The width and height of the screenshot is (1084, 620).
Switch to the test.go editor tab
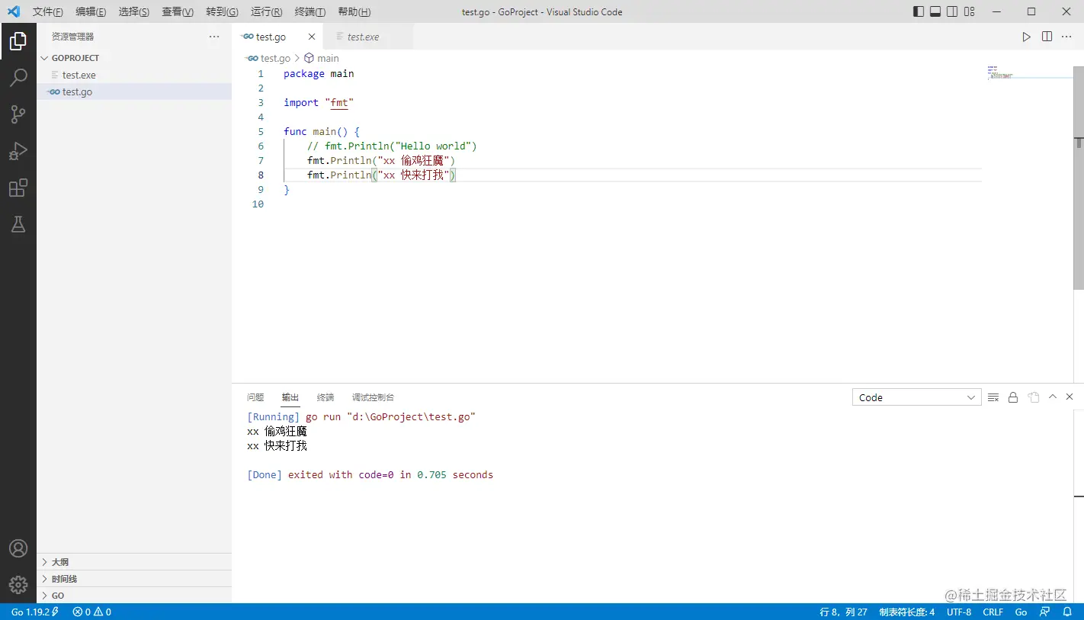tap(277, 37)
